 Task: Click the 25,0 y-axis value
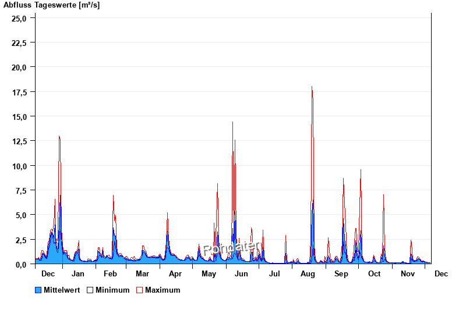click(19, 18)
